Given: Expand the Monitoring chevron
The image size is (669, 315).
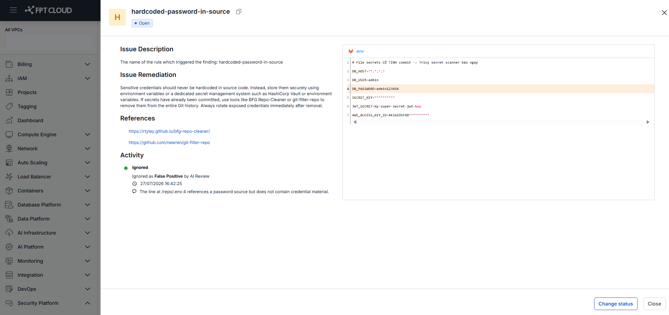Looking at the screenshot, I should (x=88, y=261).
